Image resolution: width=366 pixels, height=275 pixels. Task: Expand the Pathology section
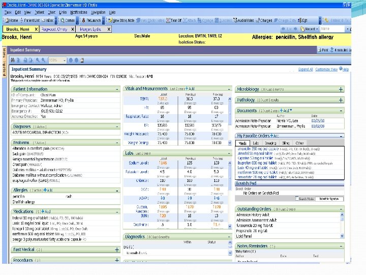tap(341, 100)
